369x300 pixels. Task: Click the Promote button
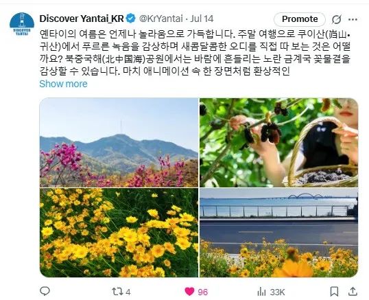(x=300, y=19)
